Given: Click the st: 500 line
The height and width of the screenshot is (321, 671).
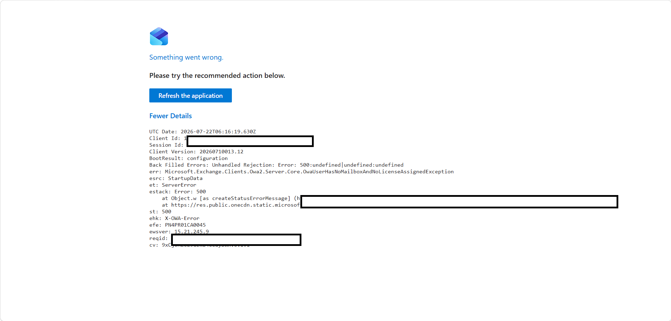Looking at the screenshot, I should click(x=160, y=212).
